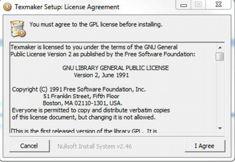Screen dimensions: 235x162
Task: Click the 'Texmaker Setup: License Agreement' title text
Action: (67, 7)
